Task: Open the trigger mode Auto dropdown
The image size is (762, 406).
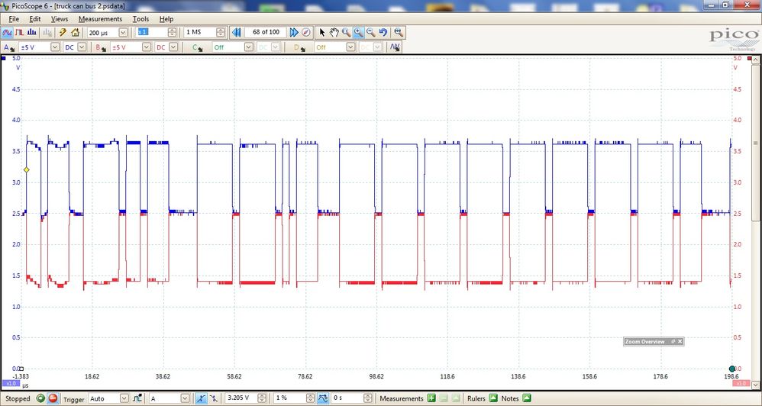Action: pos(124,398)
